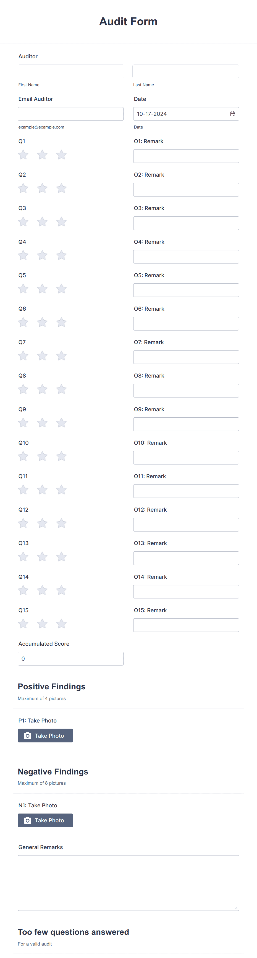Set Q12 rating to one star

(23, 523)
